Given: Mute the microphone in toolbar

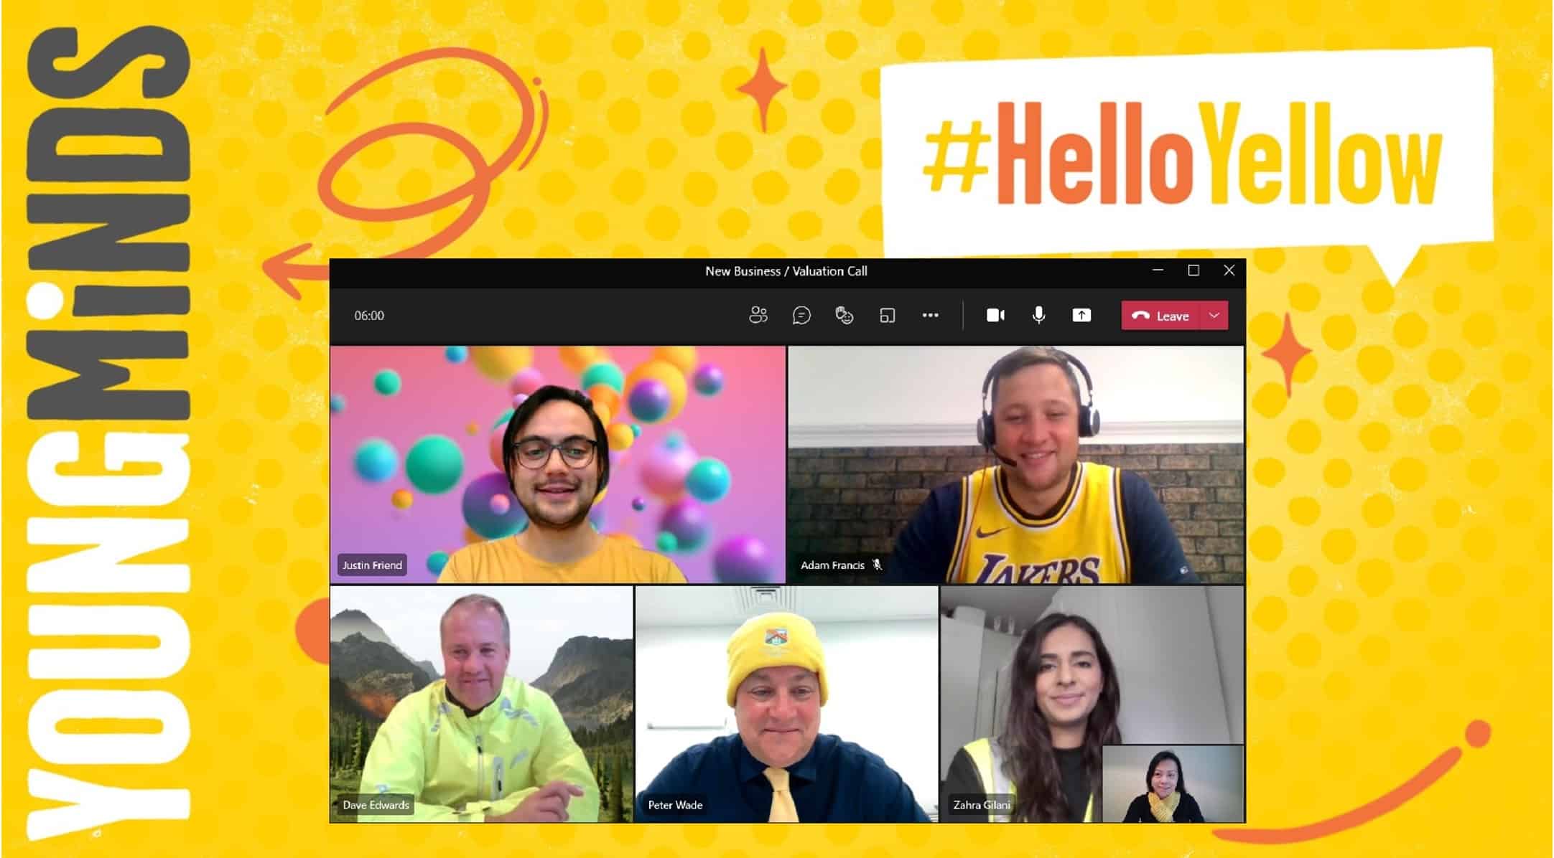Looking at the screenshot, I should point(1038,315).
